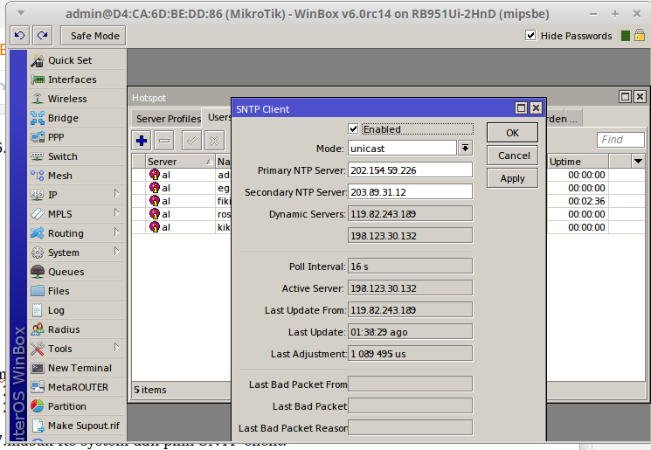This screenshot has height=450, width=651.
Task: Sort by Server column header
Action: [180, 162]
